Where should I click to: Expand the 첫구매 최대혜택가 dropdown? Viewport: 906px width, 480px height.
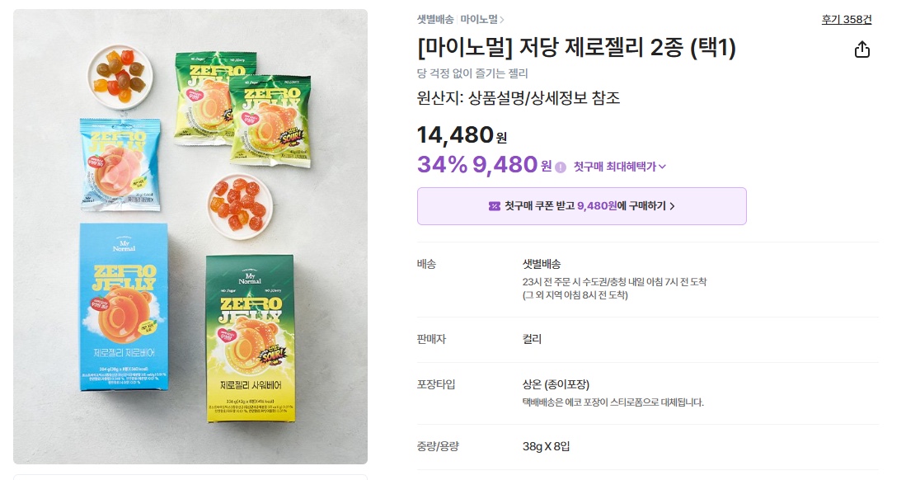[x=620, y=167]
